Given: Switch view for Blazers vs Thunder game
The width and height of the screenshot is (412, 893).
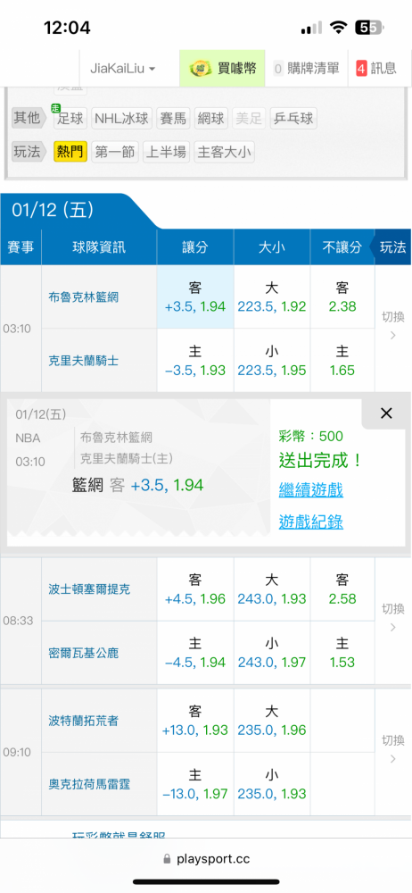Looking at the screenshot, I should coord(392,749).
